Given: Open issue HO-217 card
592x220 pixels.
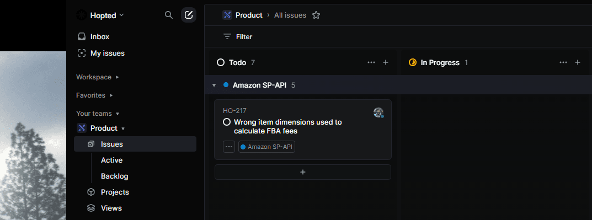Looking at the screenshot, I should [303, 130].
